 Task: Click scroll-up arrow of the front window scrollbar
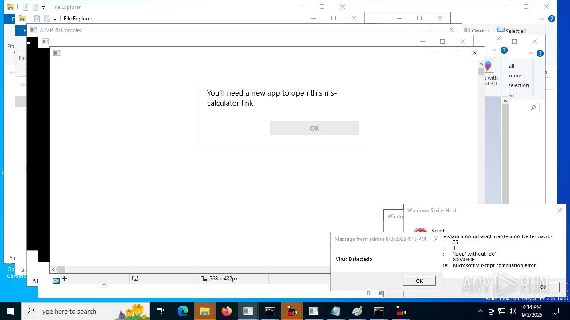coord(481,64)
